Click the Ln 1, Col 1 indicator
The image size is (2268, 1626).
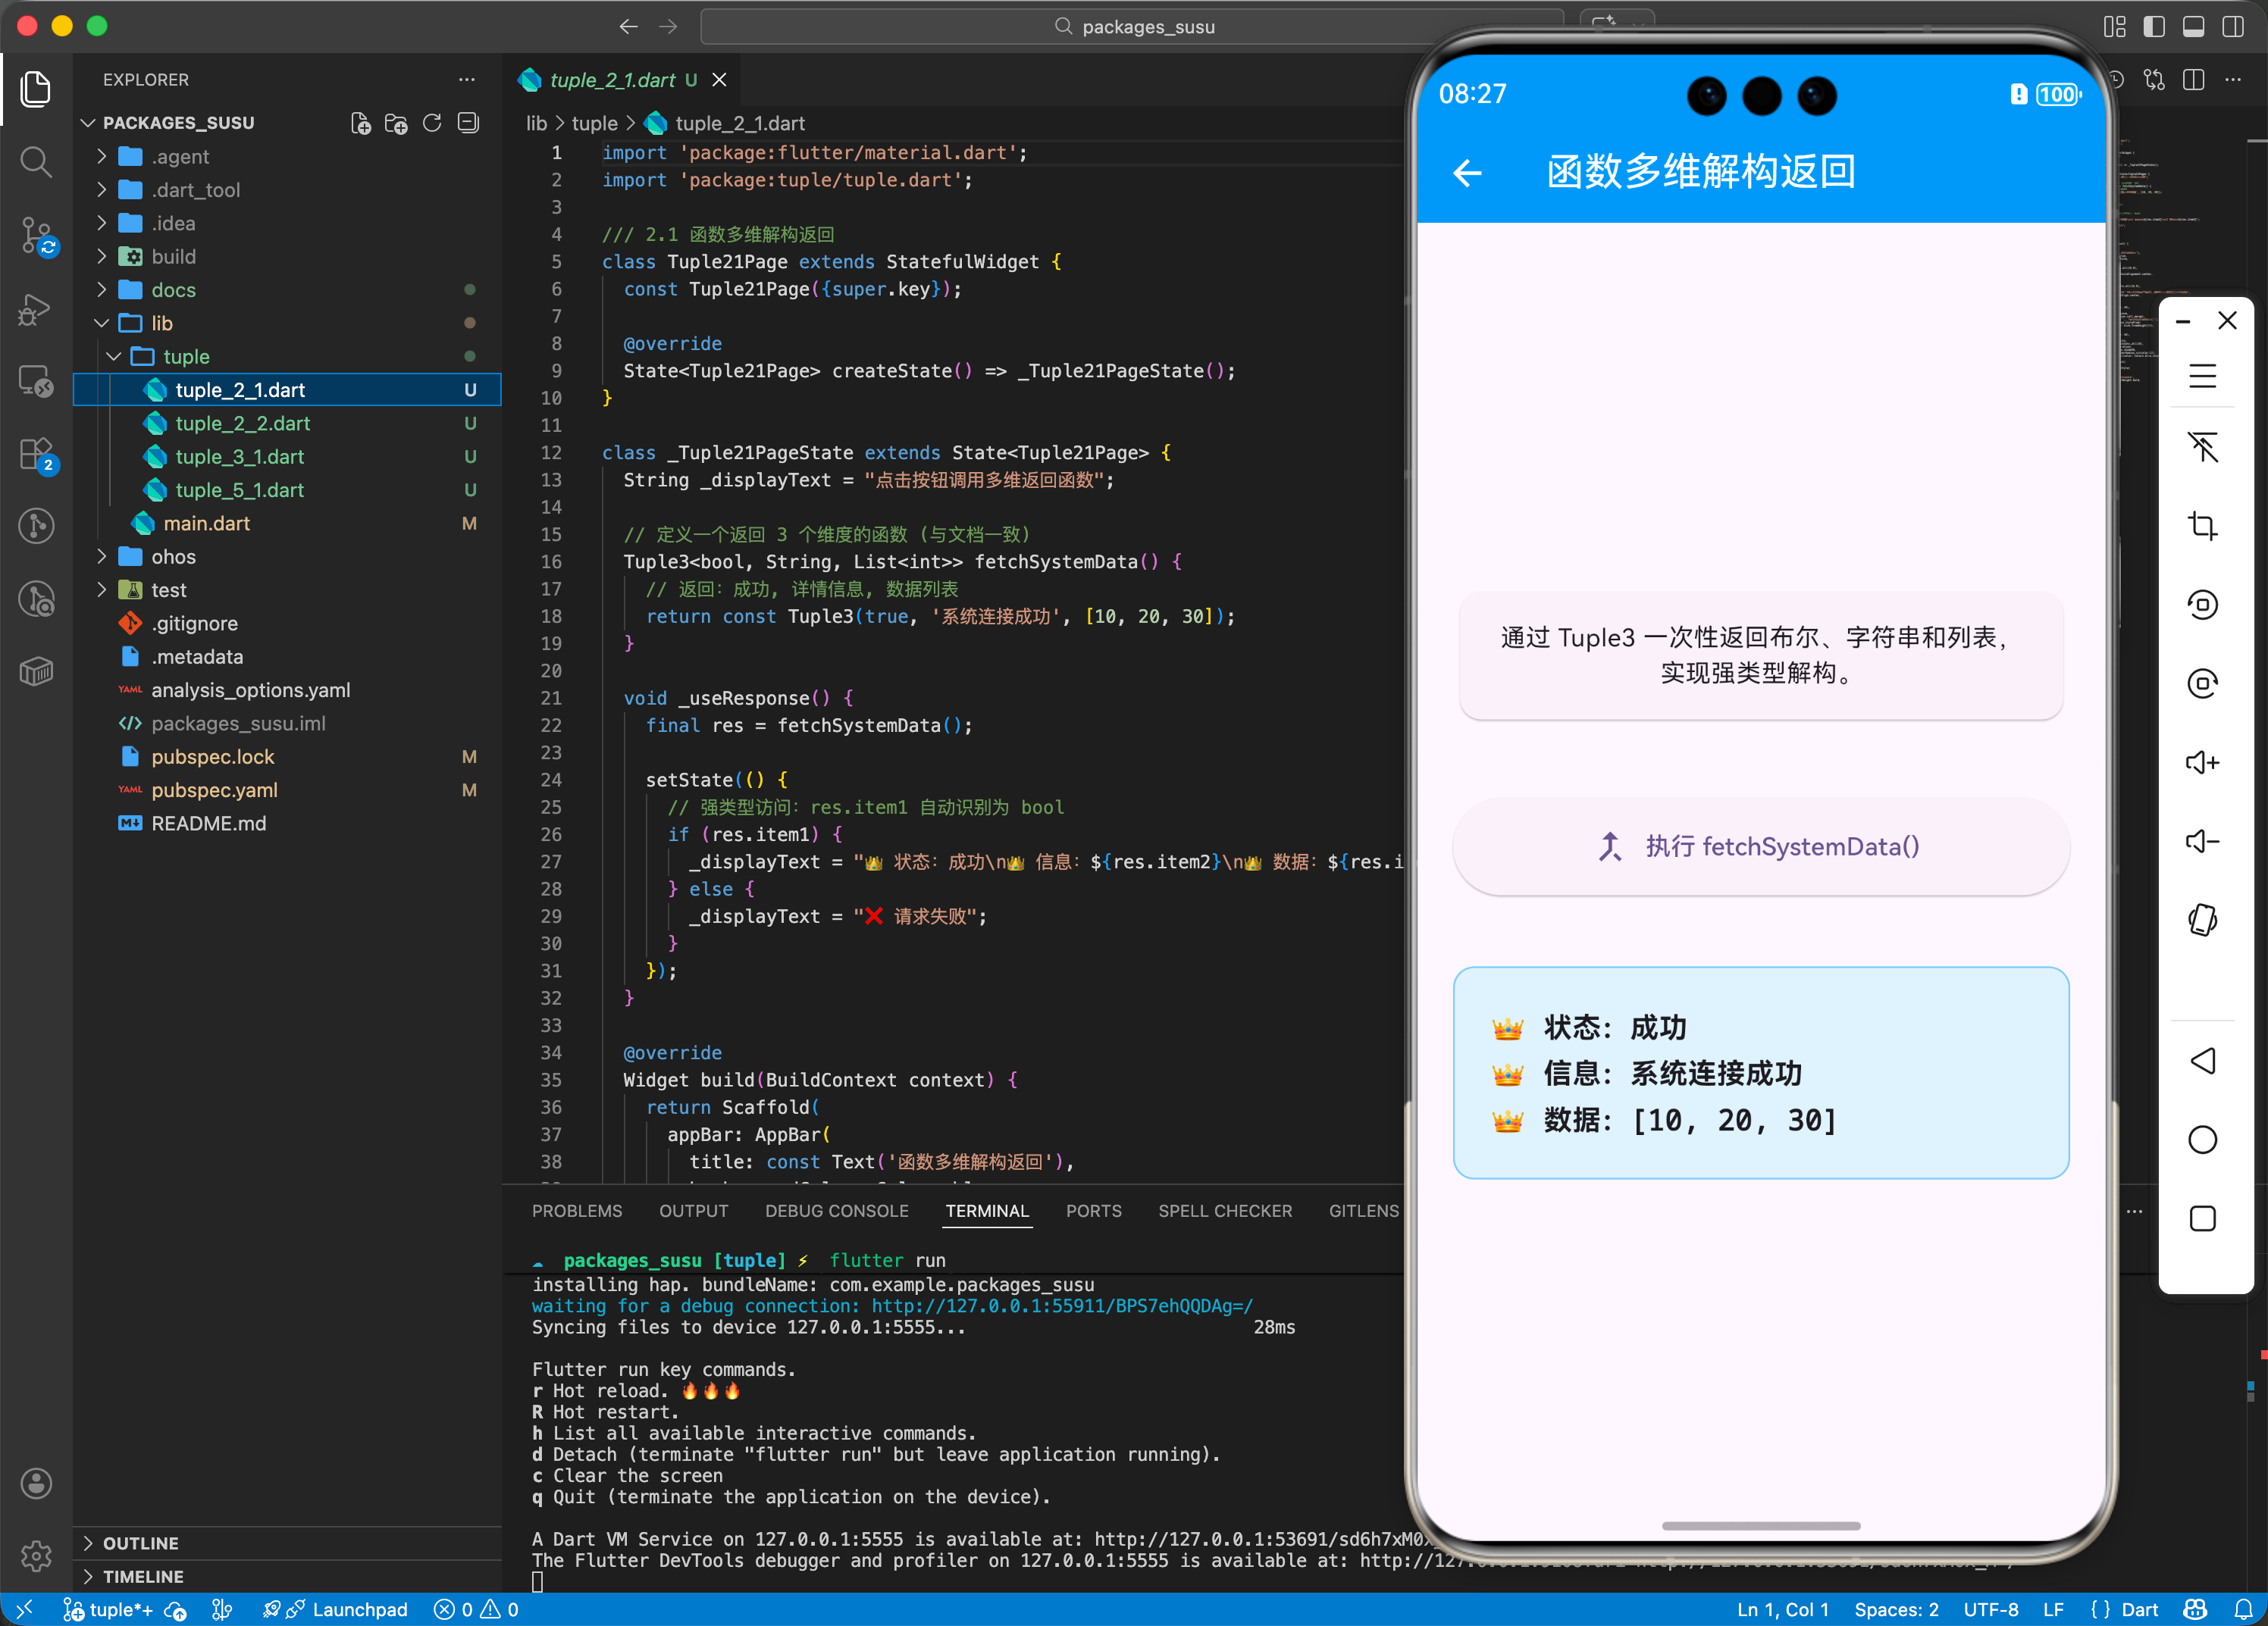click(x=1782, y=1609)
